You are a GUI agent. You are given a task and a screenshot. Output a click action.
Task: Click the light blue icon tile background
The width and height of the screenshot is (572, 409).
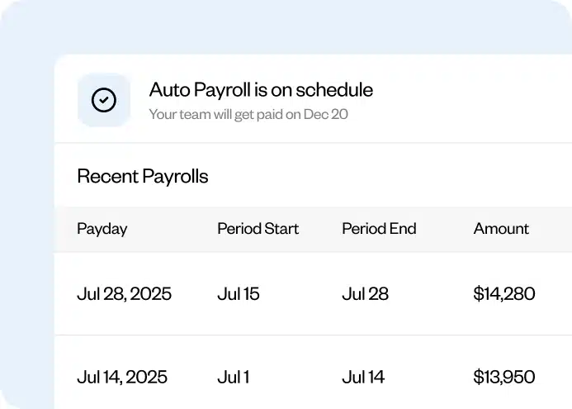coord(85,83)
